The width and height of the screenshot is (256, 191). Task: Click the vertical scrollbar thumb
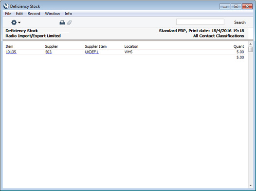coord(251,49)
